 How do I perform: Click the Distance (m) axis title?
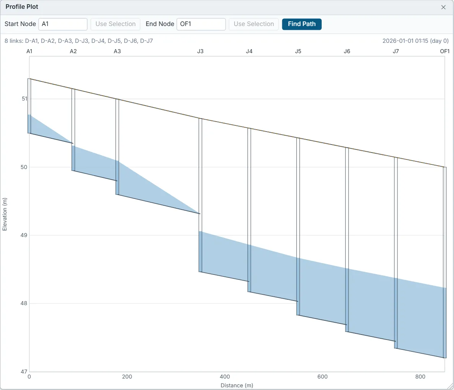[237, 385]
